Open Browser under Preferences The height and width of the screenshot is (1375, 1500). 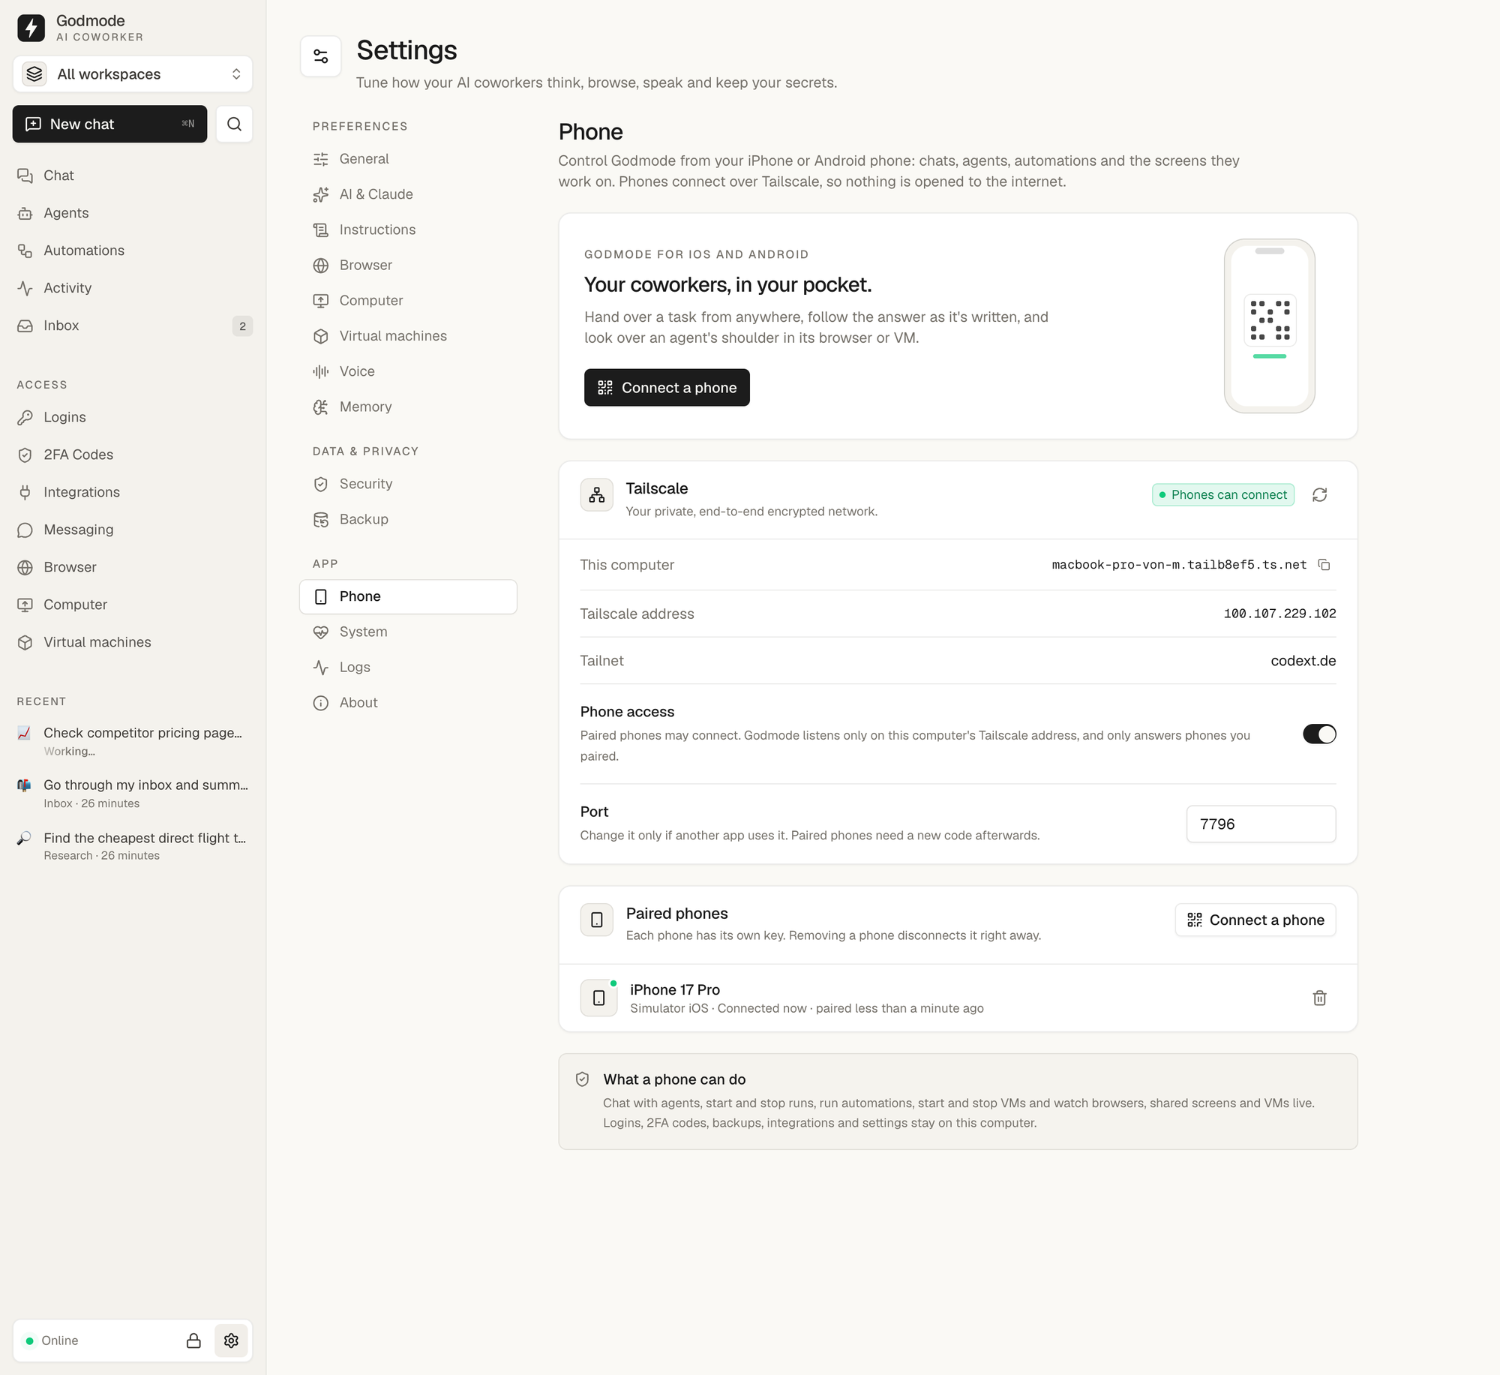[x=408, y=265]
